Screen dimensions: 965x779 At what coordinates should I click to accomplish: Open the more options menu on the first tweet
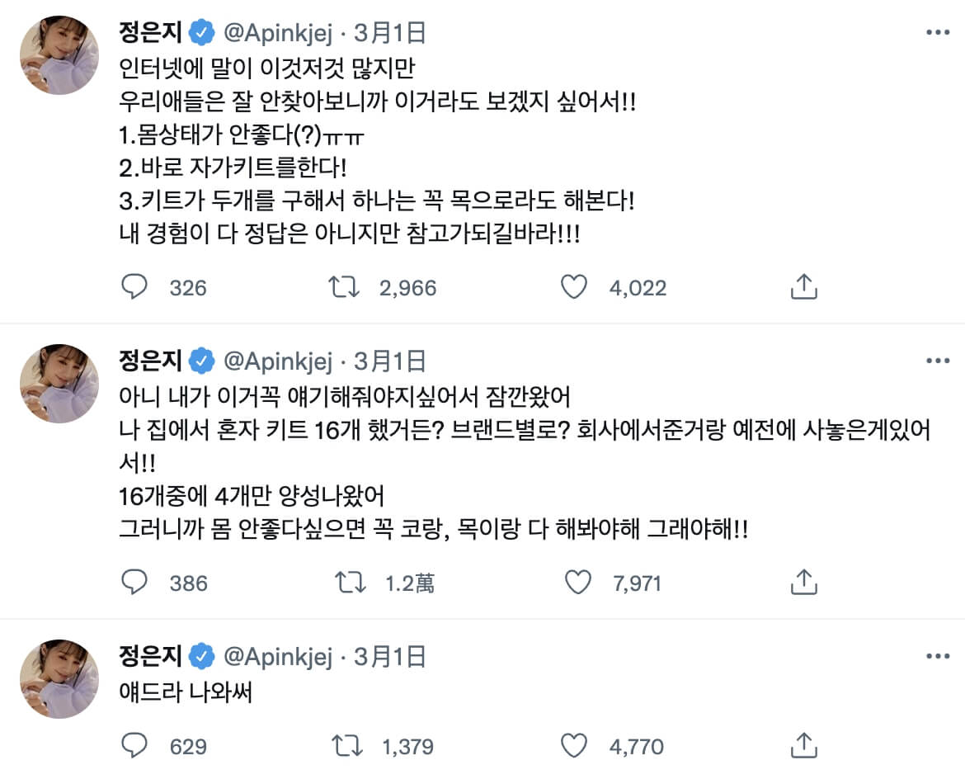(x=937, y=31)
